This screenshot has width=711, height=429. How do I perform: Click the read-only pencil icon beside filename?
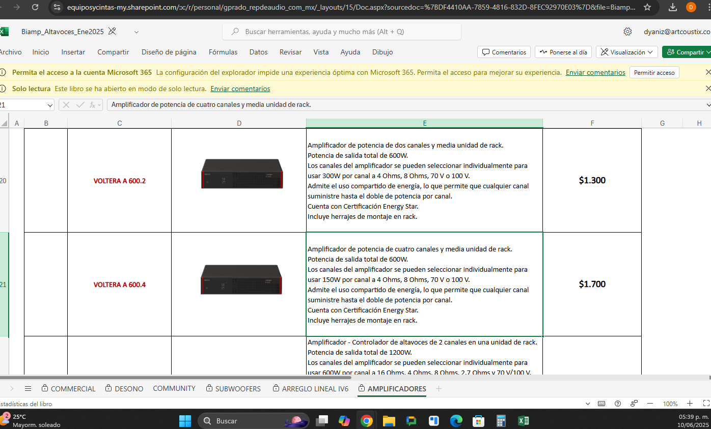pyautogui.click(x=113, y=32)
